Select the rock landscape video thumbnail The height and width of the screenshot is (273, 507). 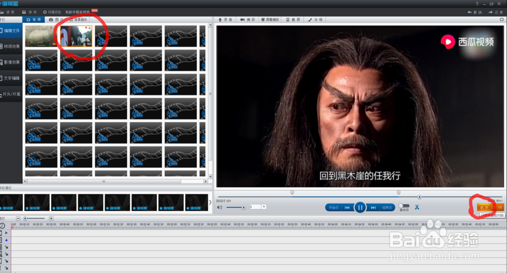pyautogui.click(x=41, y=36)
